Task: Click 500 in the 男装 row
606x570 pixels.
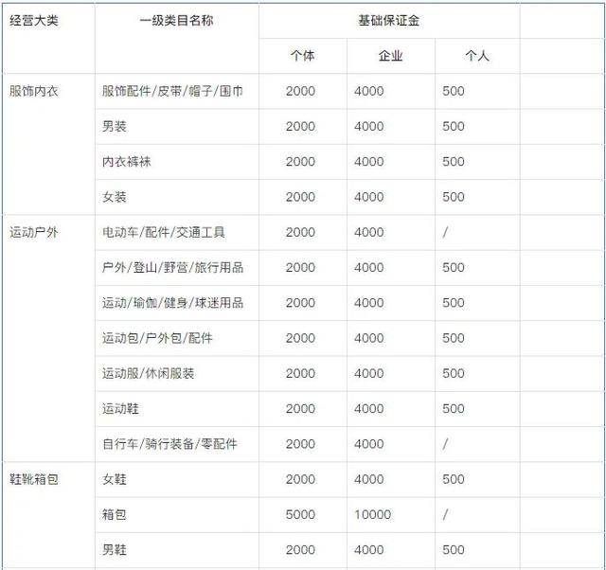Action: (454, 126)
